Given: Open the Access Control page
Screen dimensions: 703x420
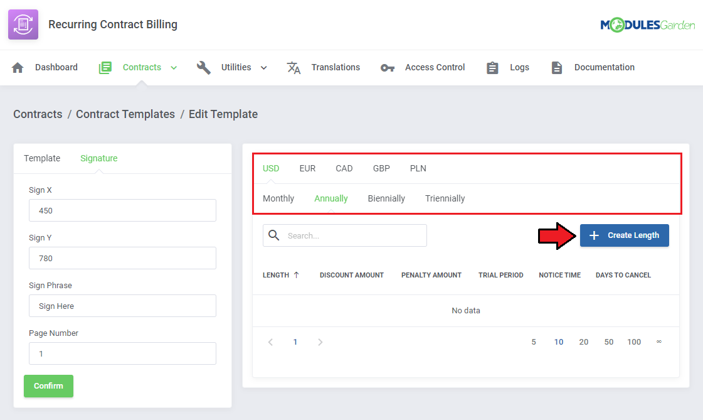Looking at the screenshot, I should (435, 67).
